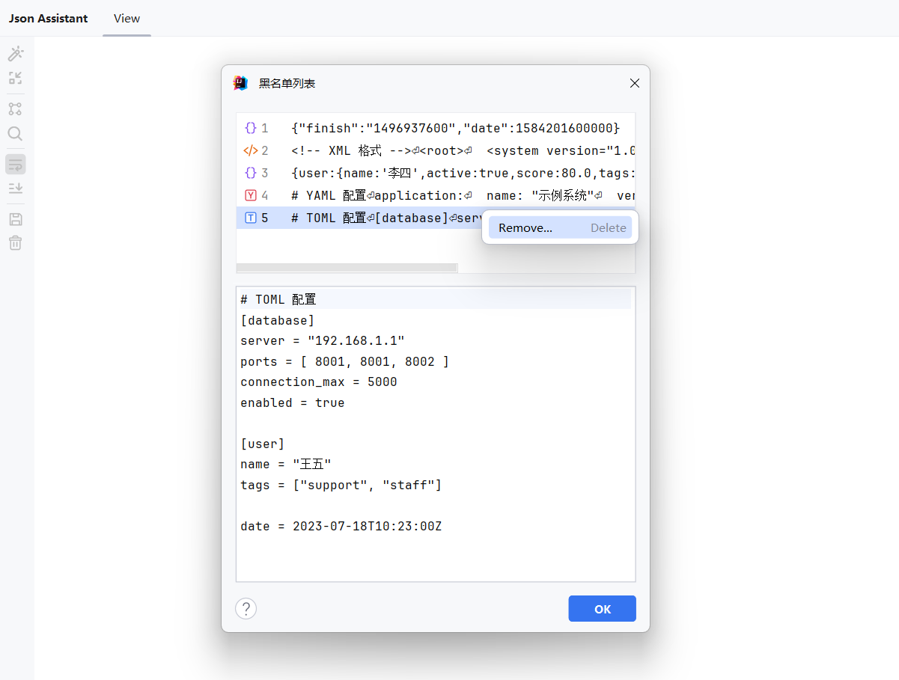Select the first JSON entry with finish date
This screenshot has height=680, width=899.
[x=455, y=129]
